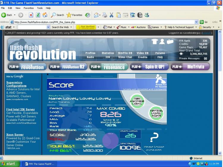This screenshot has height=167, width=223.
Task: Open the Video Chat nav link
Action: tap(125, 57)
